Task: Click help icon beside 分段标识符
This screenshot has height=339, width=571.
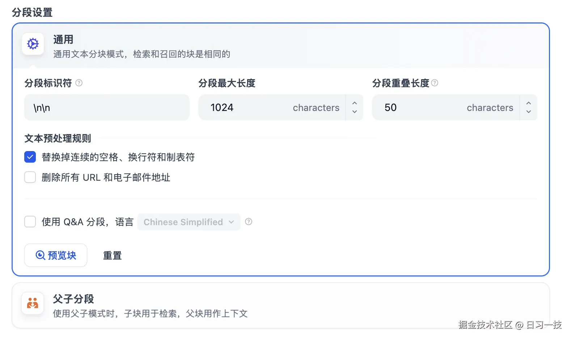Action: point(79,83)
